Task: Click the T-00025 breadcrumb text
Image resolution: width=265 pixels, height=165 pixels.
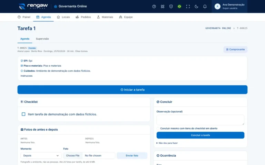Action: click(x=242, y=28)
